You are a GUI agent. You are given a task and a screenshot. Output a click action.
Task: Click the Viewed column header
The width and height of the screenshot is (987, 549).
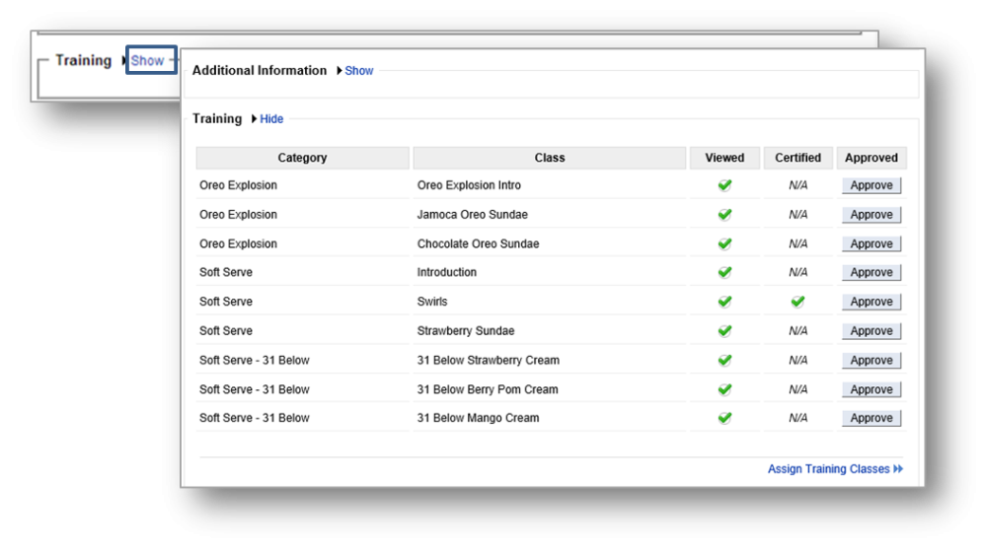[724, 158]
